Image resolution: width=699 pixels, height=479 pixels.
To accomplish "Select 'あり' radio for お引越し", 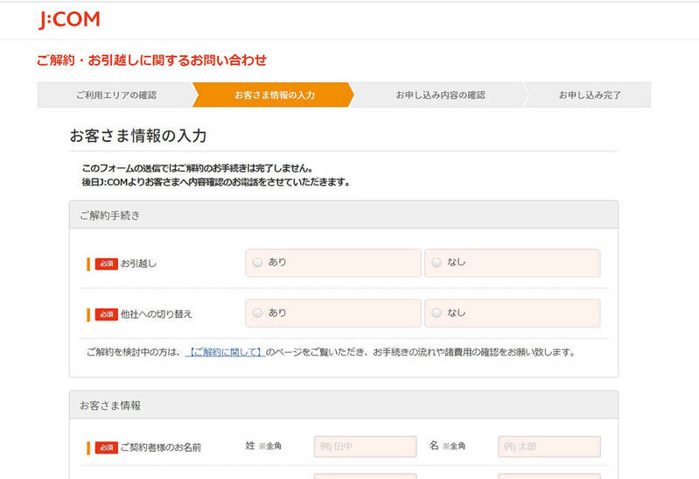I will coord(258,263).
